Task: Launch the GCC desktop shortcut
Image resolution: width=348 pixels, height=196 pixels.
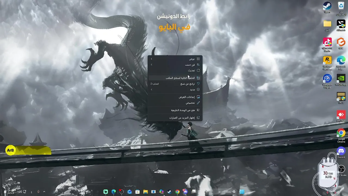Action: (x=341, y=44)
